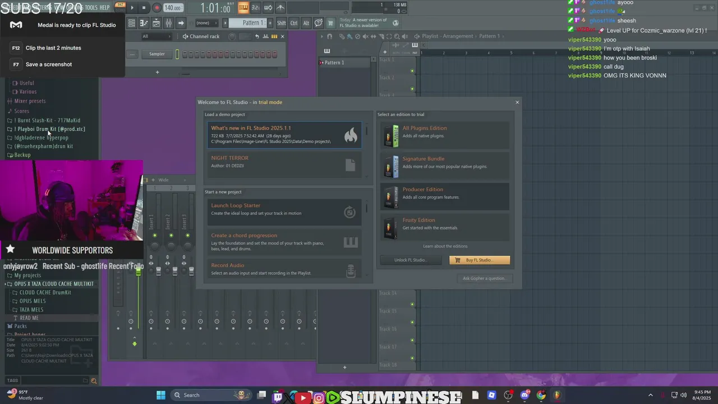Toggle the Track 2 mute LED
Image resolution: width=718 pixels, height=404 pixels.
tap(412, 89)
